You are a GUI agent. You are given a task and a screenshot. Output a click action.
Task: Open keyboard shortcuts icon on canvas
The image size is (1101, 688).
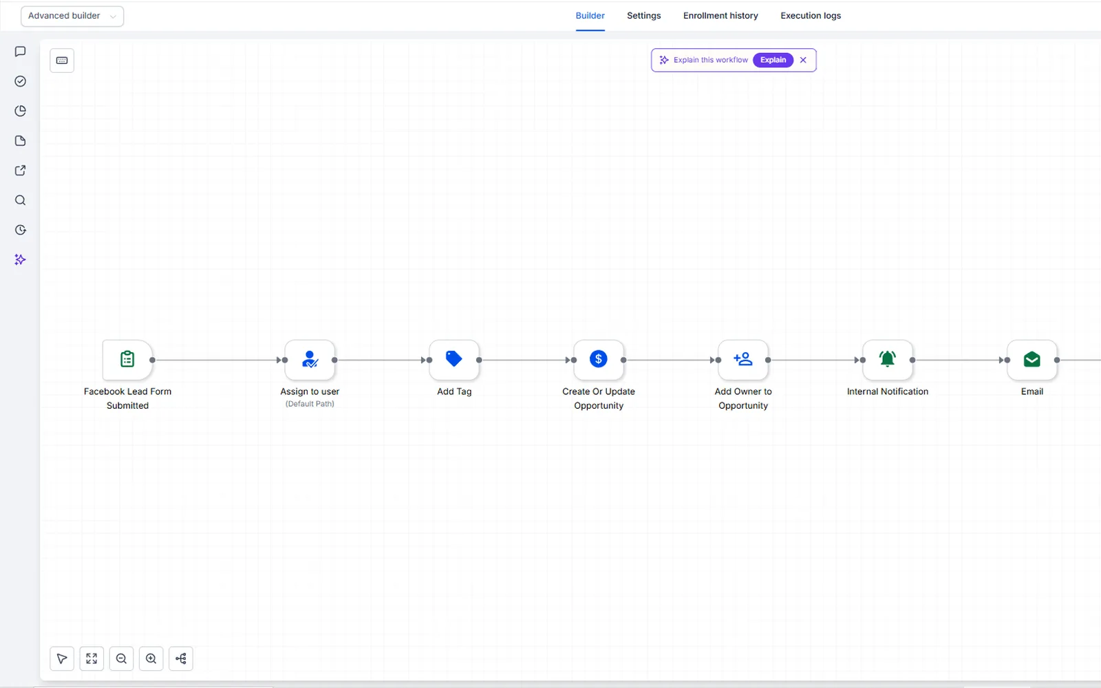click(62, 61)
